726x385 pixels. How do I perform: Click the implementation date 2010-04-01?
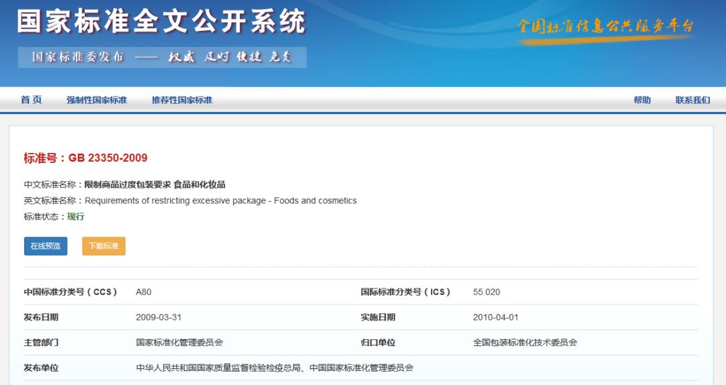pyautogui.click(x=495, y=317)
